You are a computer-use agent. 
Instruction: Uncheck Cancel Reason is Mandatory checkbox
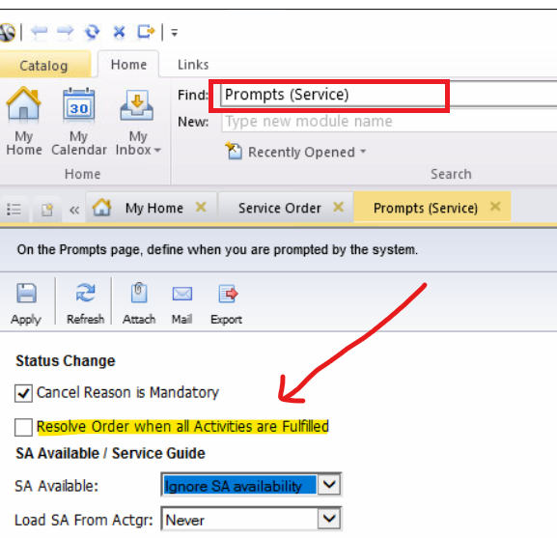click(x=23, y=393)
